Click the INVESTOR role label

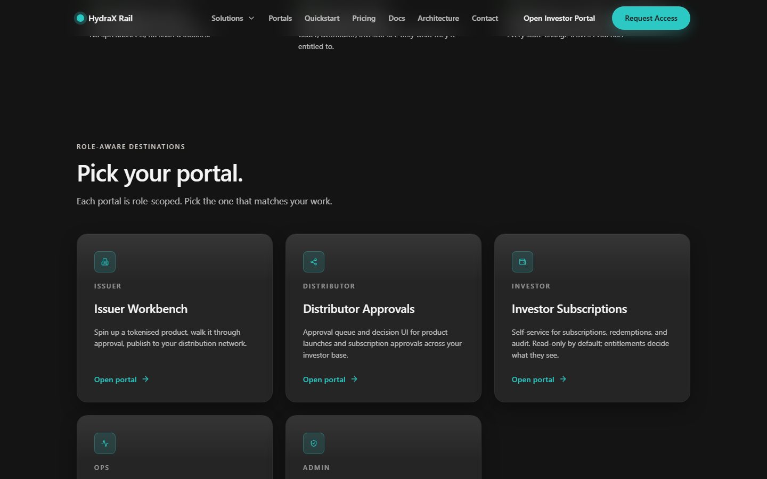pyautogui.click(x=531, y=286)
